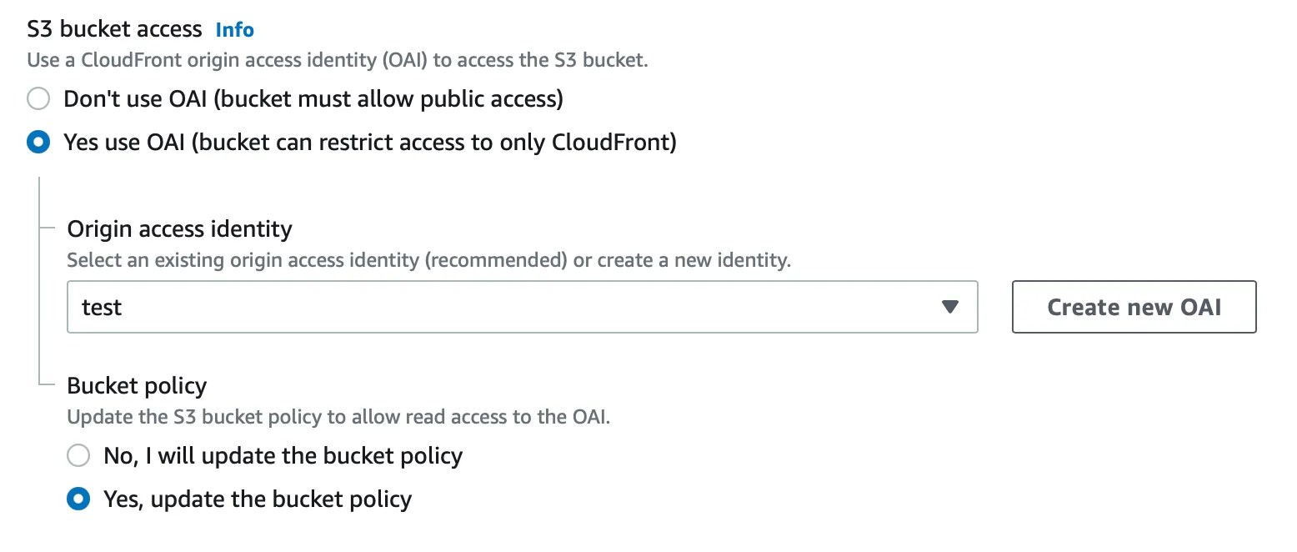Click the S3 bucket access heading
The height and width of the screenshot is (552, 1297).
click(x=114, y=30)
